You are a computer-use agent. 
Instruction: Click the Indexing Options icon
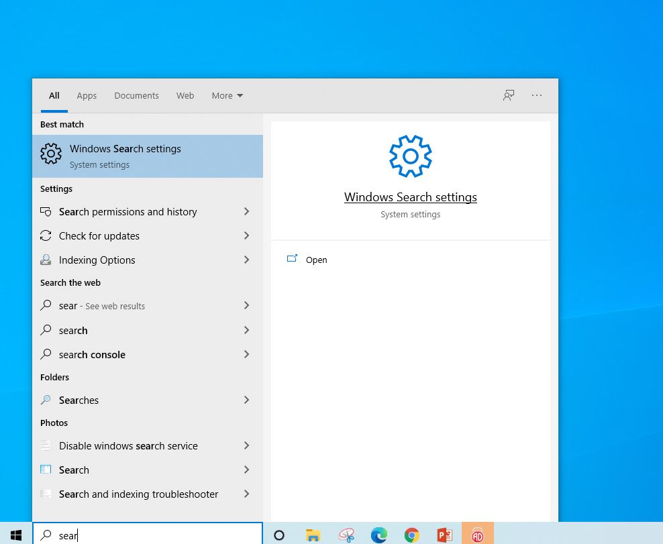[46, 260]
